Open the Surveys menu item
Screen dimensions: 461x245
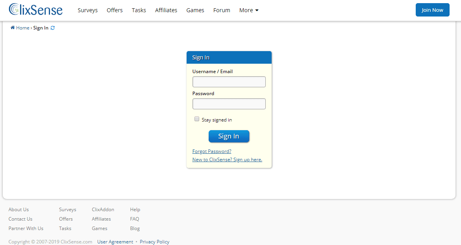click(87, 10)
